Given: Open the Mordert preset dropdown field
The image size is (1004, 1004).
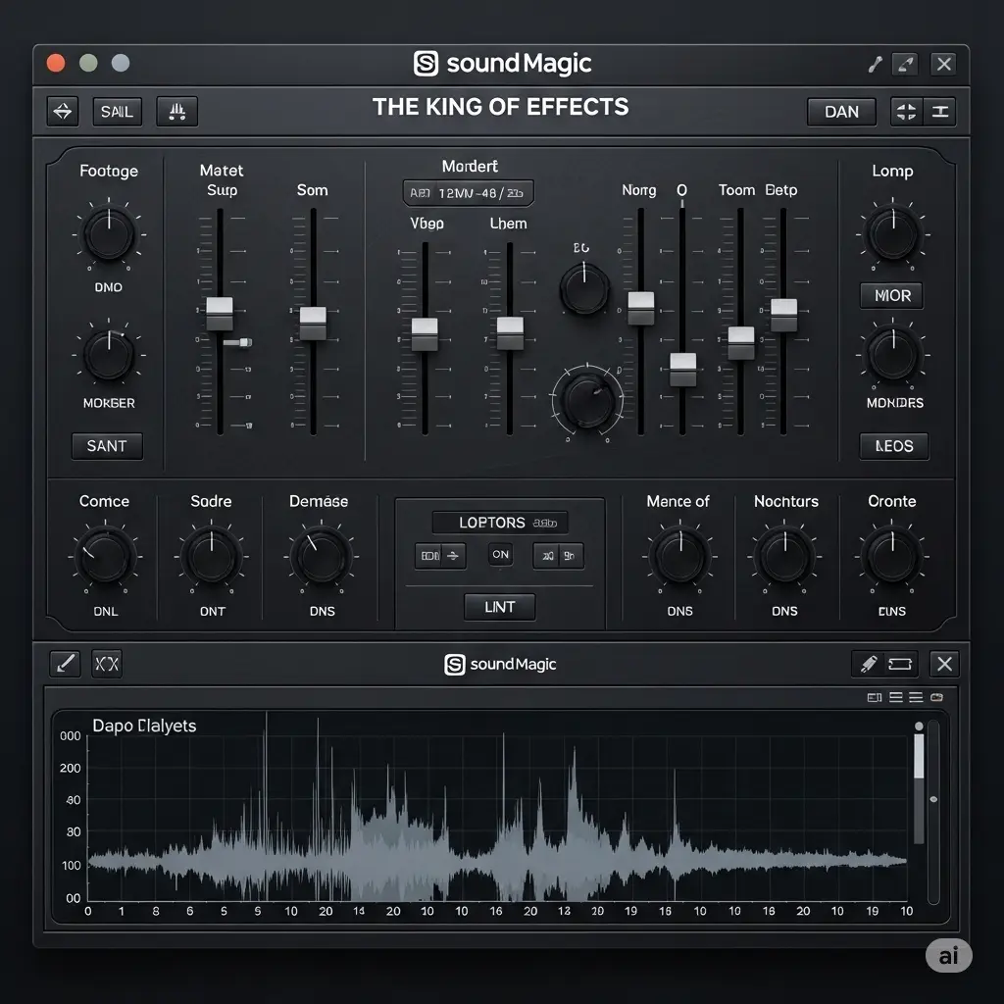Looking at the screenshot, I should 468,193.
